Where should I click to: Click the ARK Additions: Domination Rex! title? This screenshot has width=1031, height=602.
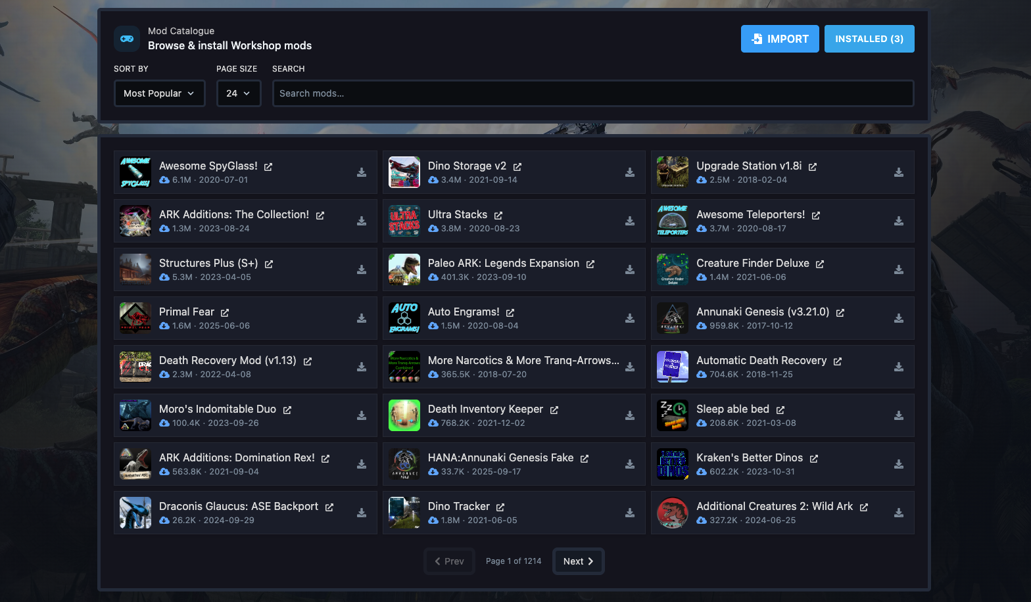[237, 457]
